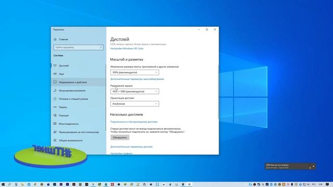This screenshot has height=187, width=333.
Task: Click the display page vertical scrollbar
Action: [x=218, y=91]
